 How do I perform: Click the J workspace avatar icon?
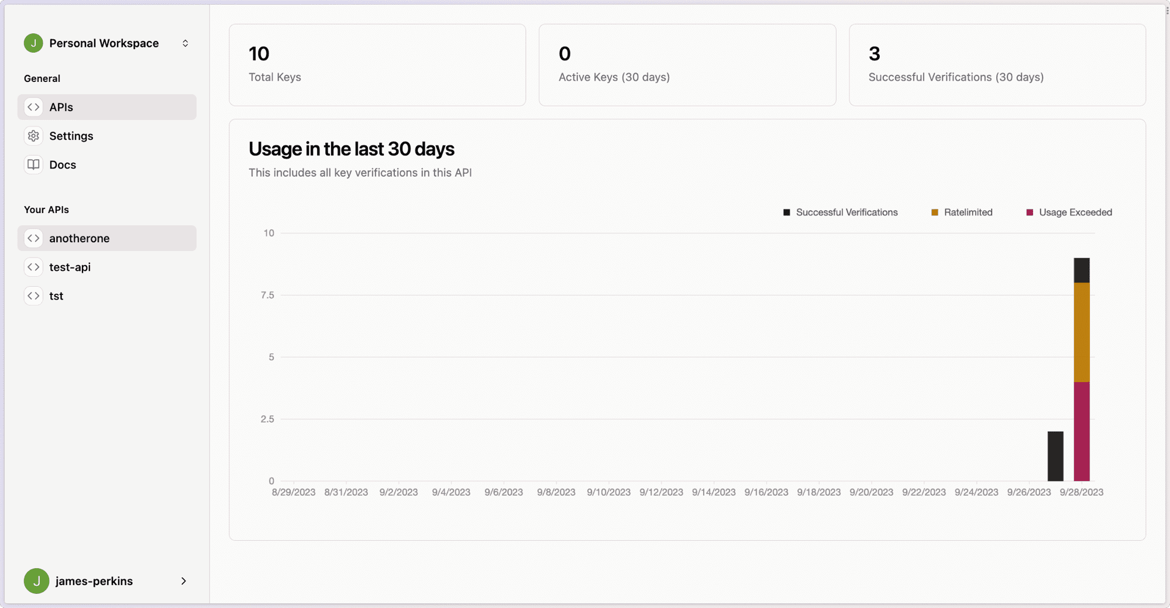tap(33, 43)
